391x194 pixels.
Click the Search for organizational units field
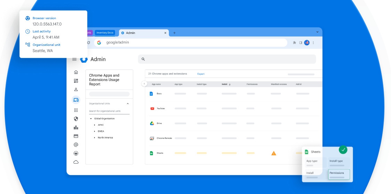coord(109,111)
